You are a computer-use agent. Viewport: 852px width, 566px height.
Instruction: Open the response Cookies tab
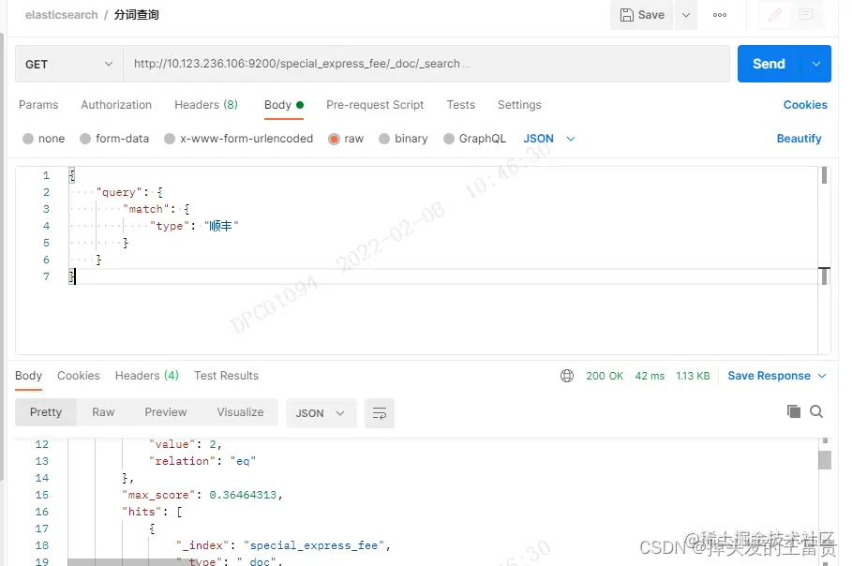coord(78,376)
